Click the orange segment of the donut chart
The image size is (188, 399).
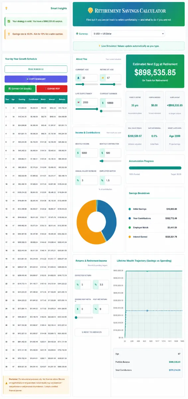pyautogui.click(x=83, y=223)
